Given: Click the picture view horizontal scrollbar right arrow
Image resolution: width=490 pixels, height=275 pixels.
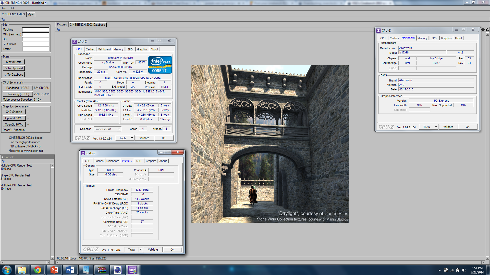Looking at the screenshot, I should pyautogui.click(x=483, y=262).
